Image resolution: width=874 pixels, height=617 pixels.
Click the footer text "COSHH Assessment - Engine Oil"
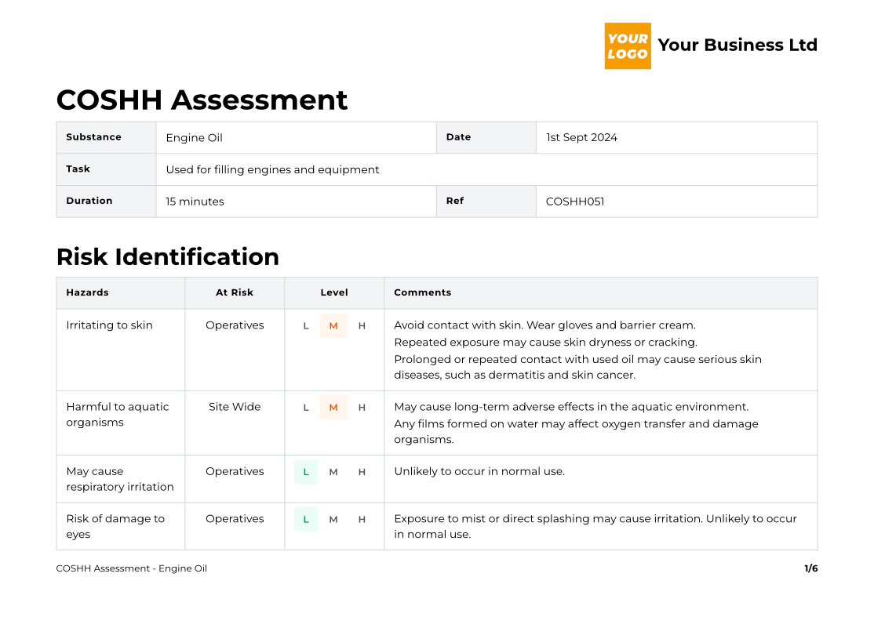click(x=131, y=568)
